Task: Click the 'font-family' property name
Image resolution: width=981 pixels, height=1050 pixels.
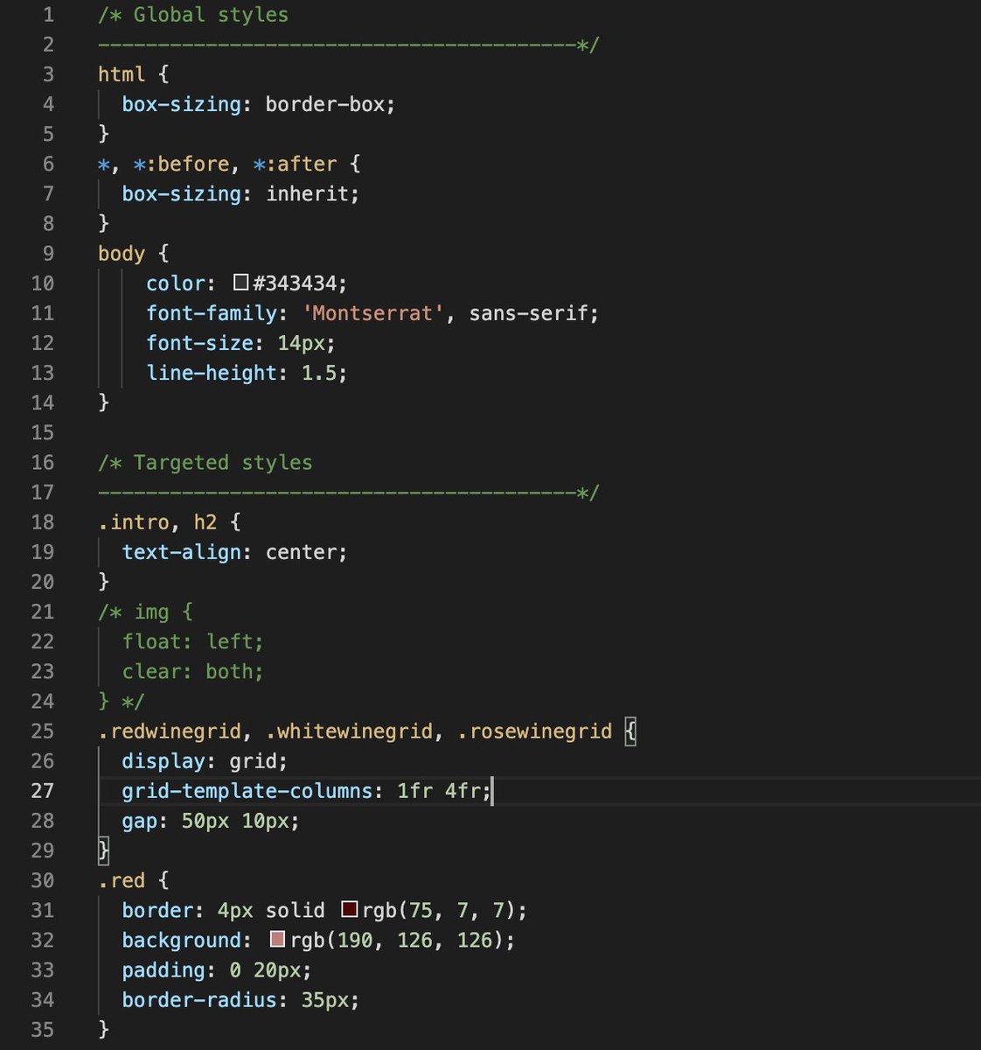Action: (212, 312)
